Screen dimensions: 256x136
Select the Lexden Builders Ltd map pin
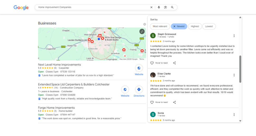point(89,40)
